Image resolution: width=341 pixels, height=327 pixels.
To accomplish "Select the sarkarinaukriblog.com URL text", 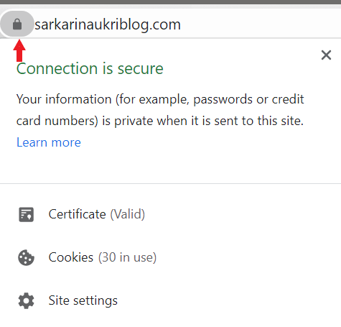I will 108,24.
